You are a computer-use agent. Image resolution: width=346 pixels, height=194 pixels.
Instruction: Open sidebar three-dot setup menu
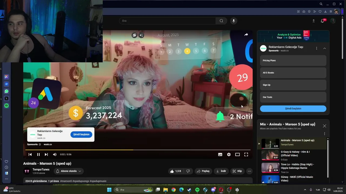point(6,179)
